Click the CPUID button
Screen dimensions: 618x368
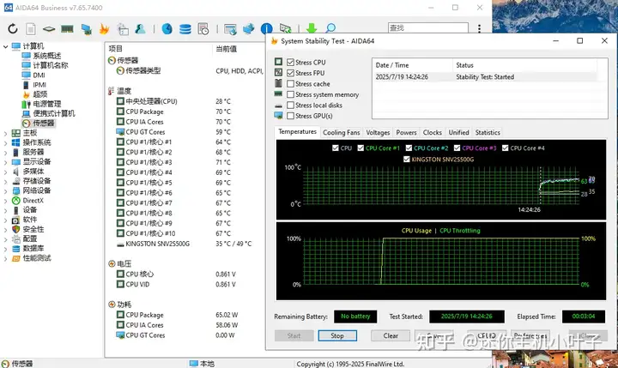click(487, 335)
